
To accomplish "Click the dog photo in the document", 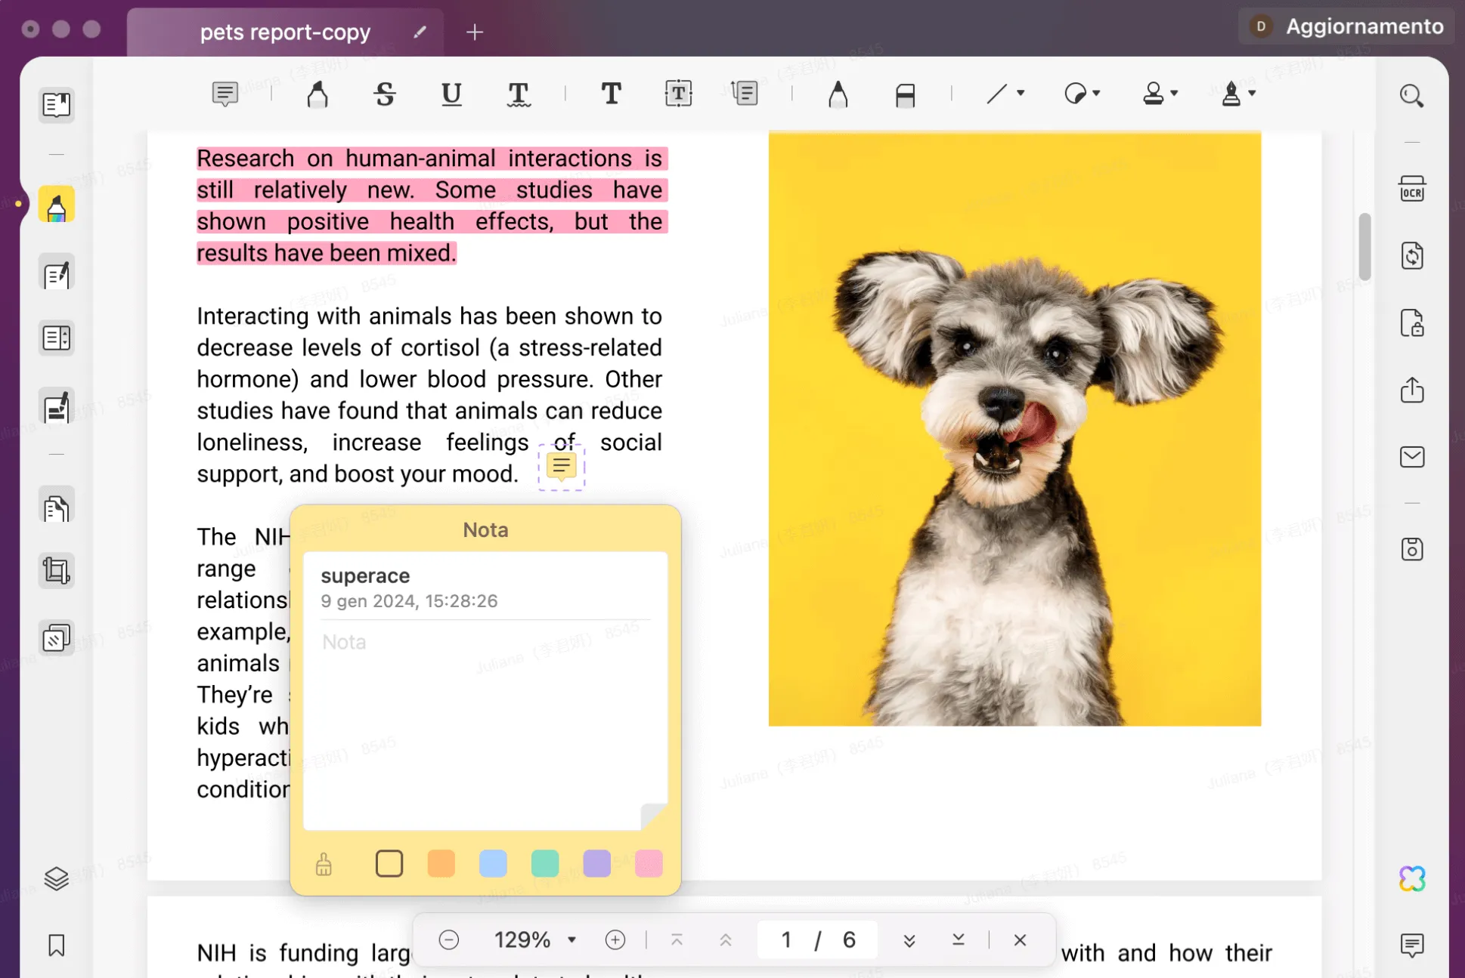I will click(1014, 429).
